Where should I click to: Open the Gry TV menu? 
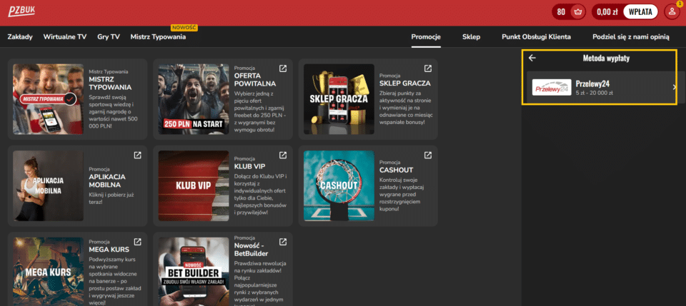click(x=109, y=37)
